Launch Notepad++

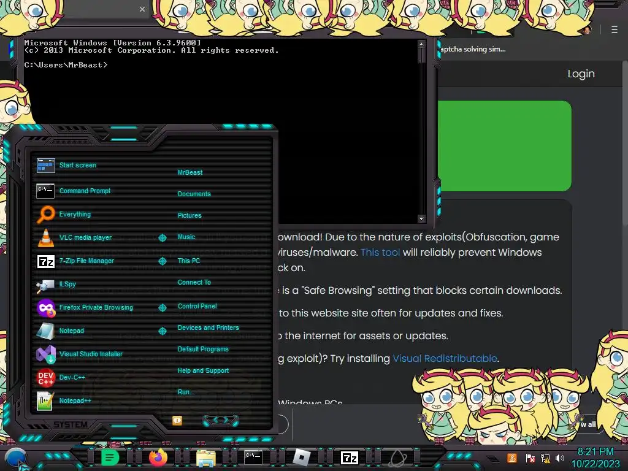64,400
